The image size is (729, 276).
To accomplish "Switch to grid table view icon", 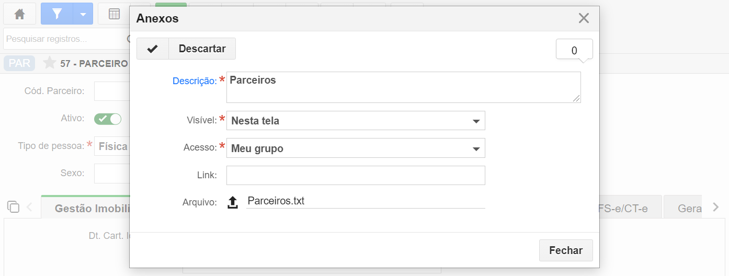I will click(114, 14).
